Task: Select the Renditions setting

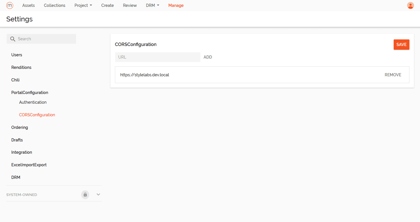Action: (21, 67)
